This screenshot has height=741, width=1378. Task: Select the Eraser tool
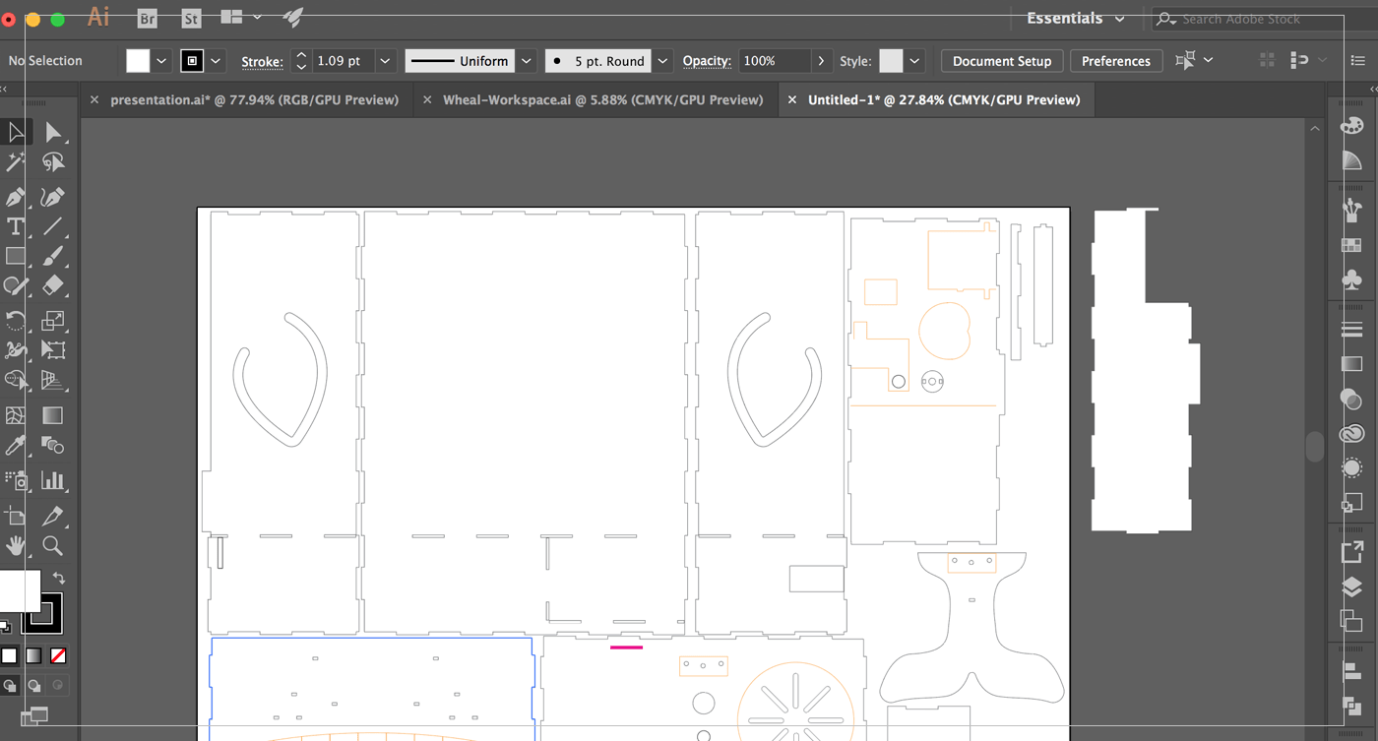pos(53,285)
